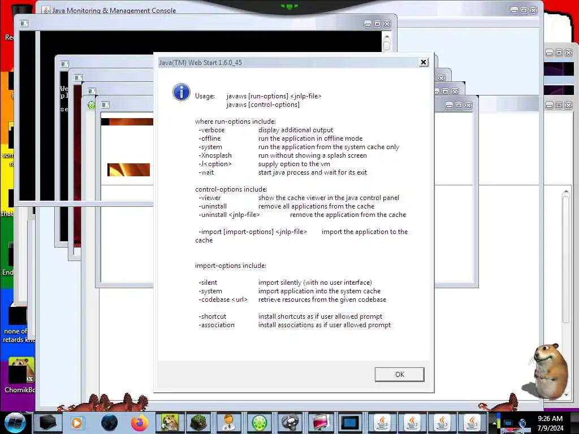Click the "-J<option>" option text

coord(215,164)
